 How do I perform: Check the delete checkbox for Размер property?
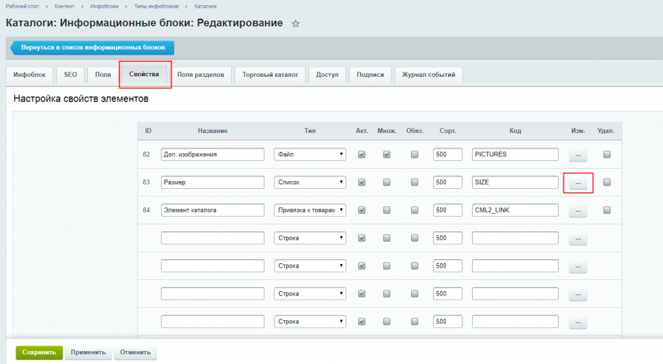(607, 182)
